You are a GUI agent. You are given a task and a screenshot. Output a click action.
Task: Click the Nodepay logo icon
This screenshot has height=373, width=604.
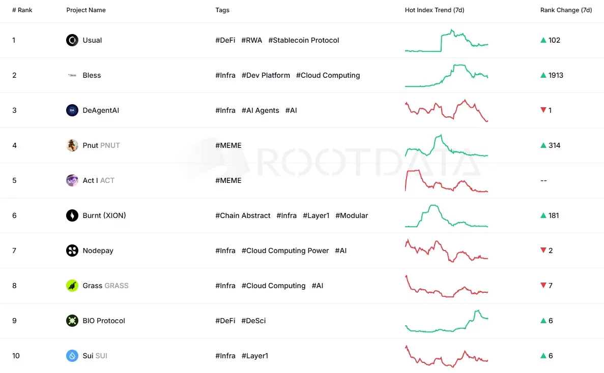(x=71, y=251)
